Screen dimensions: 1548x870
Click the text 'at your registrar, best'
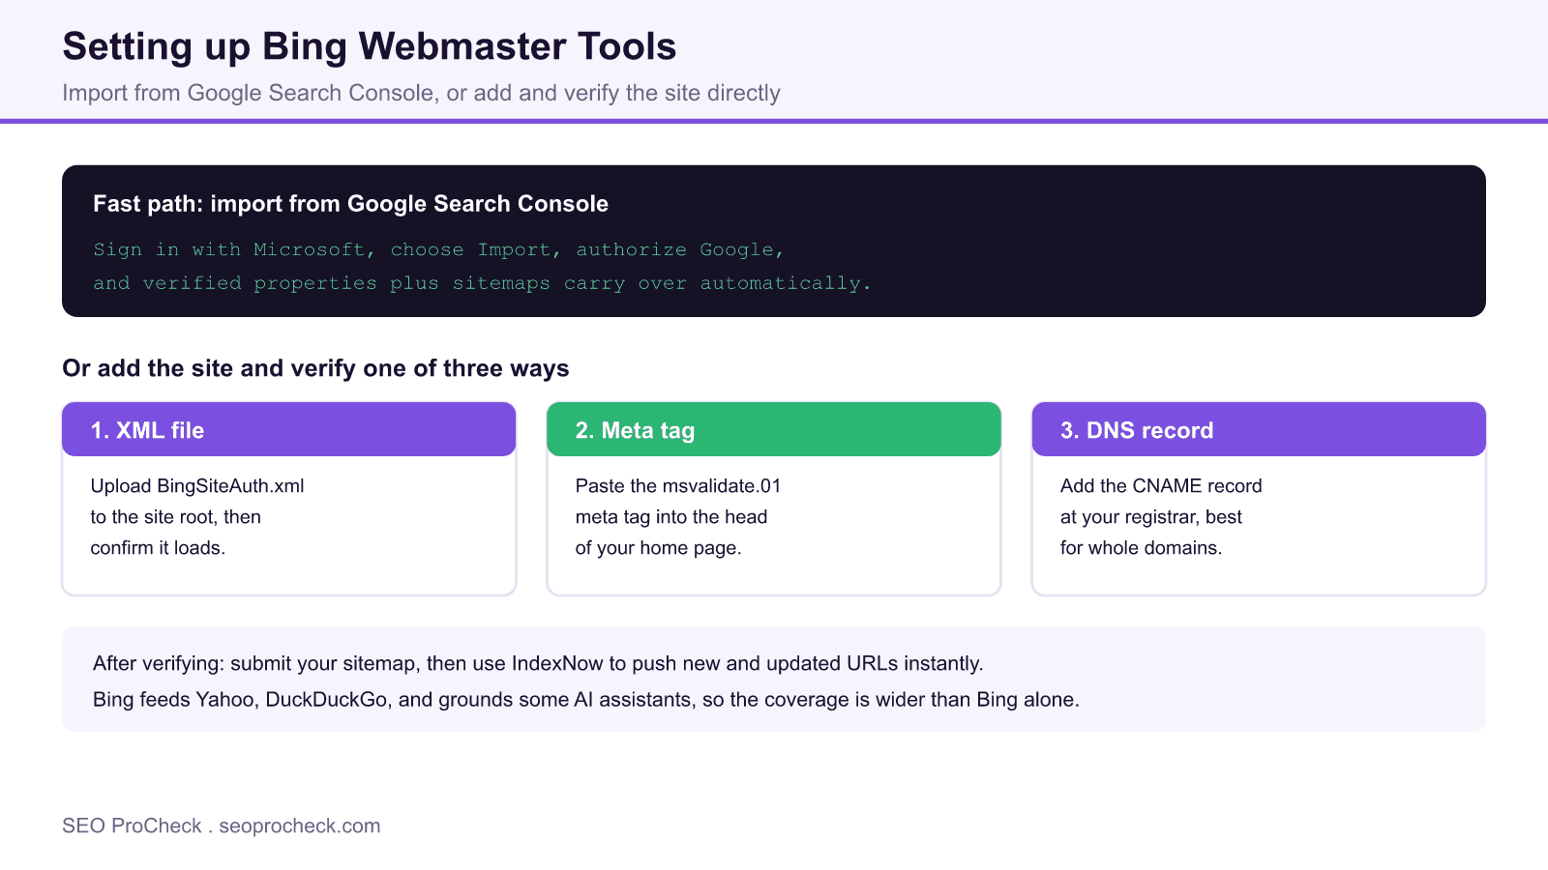pos(1151,517)
